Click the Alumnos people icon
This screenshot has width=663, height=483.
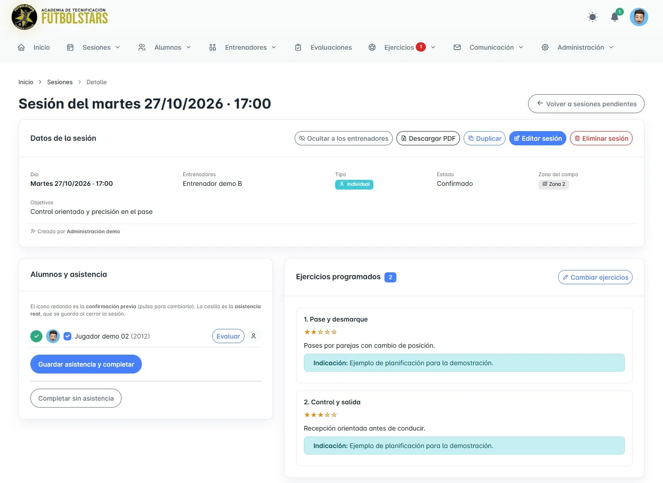click(142, 47)
